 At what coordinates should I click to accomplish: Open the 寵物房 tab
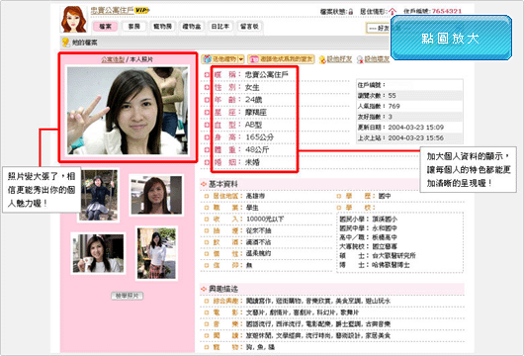click(x=163, y=27)
